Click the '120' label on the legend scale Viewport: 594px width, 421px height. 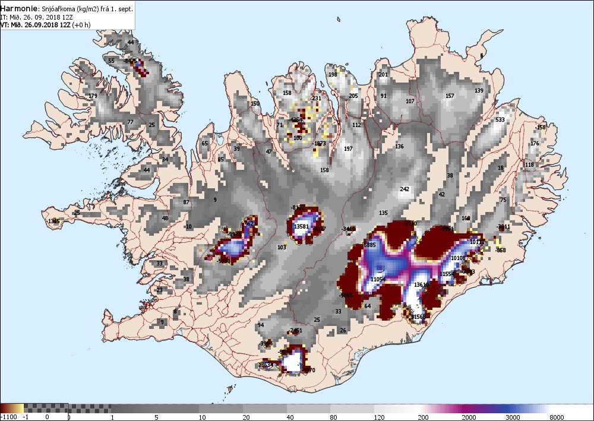click(380, 417)
